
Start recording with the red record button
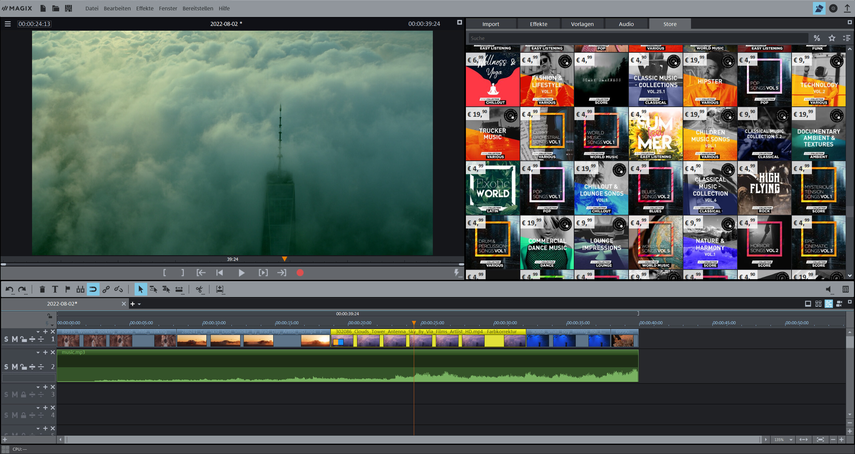pyautogui.click(x=300, y=273)
